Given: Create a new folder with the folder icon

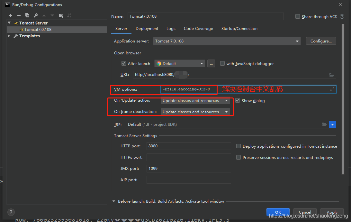Looking at the screenshot, I should tap(61, 15).
